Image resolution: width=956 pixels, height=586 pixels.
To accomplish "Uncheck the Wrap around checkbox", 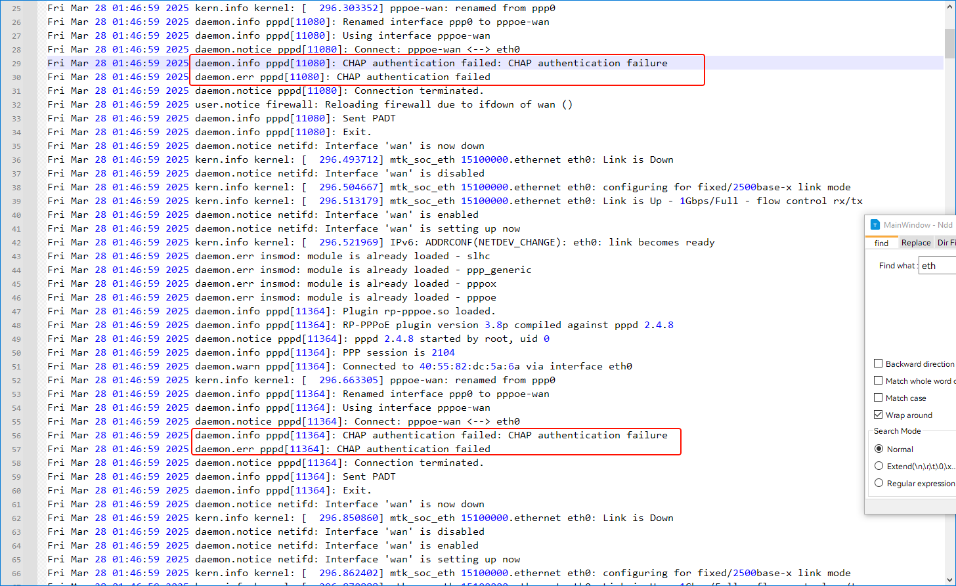I will (879, 415).
